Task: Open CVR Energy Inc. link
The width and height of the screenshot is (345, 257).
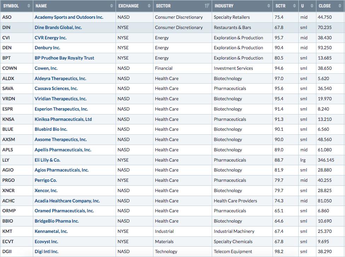Action: [x=51, y=38]
